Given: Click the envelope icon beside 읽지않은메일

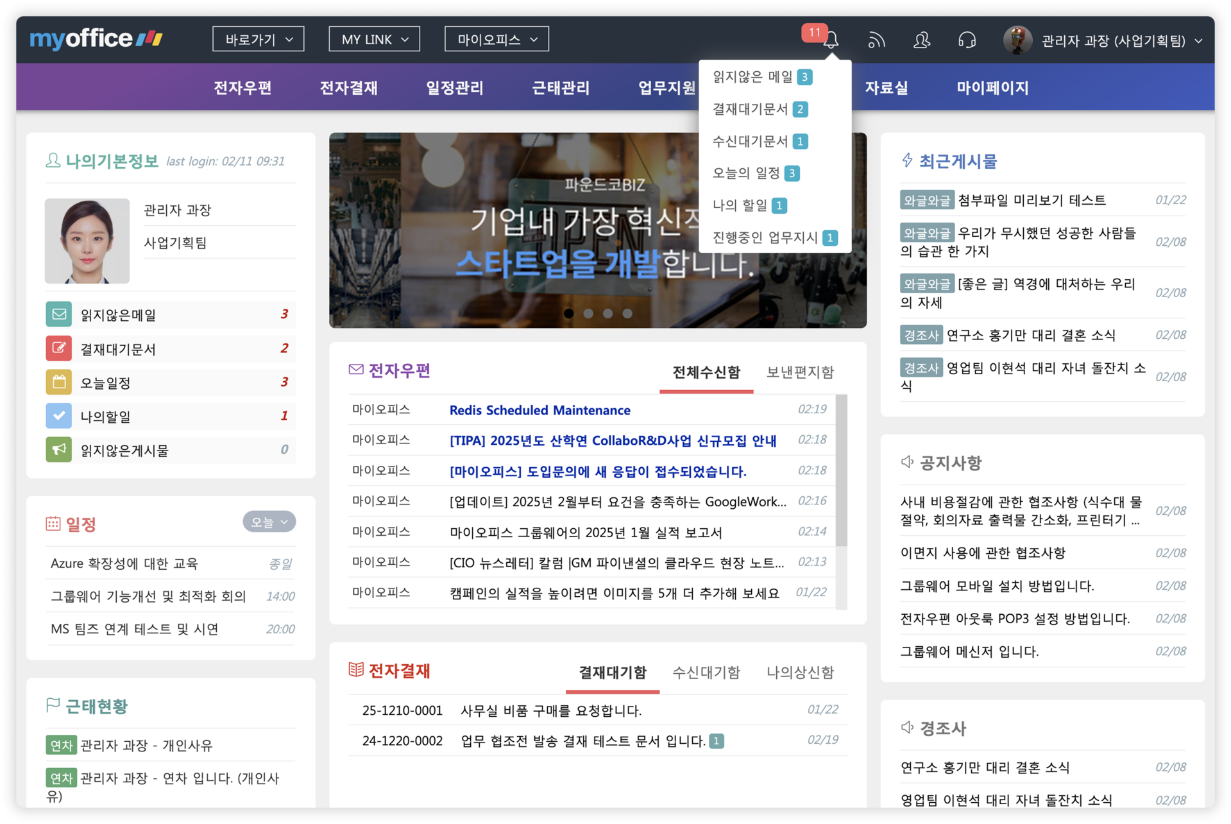Looking at the screenshot, I should (x=59, y=314).
